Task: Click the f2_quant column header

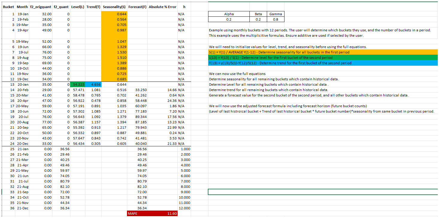Action: click(61, 7)
